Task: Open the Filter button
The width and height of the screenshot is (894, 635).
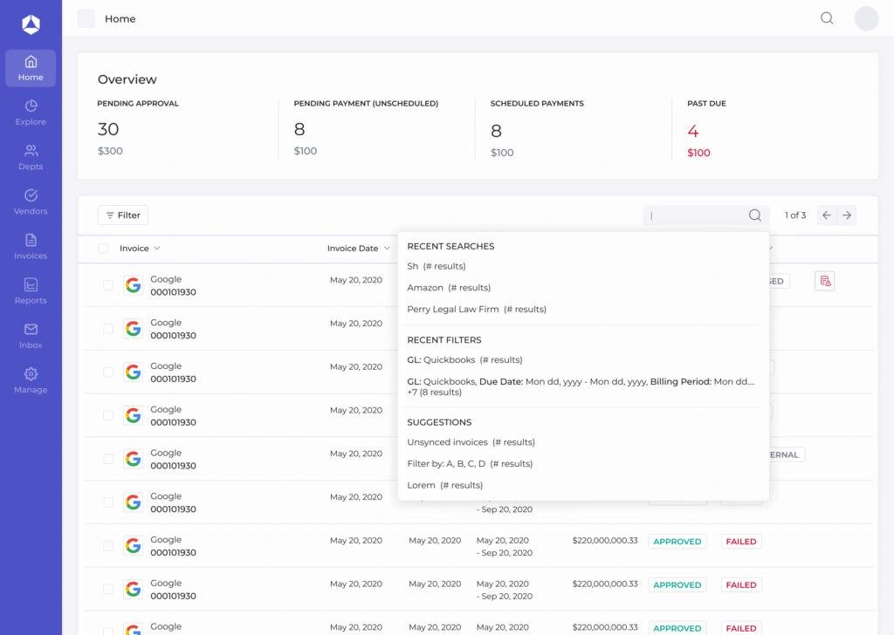Action: coord(123,215)
